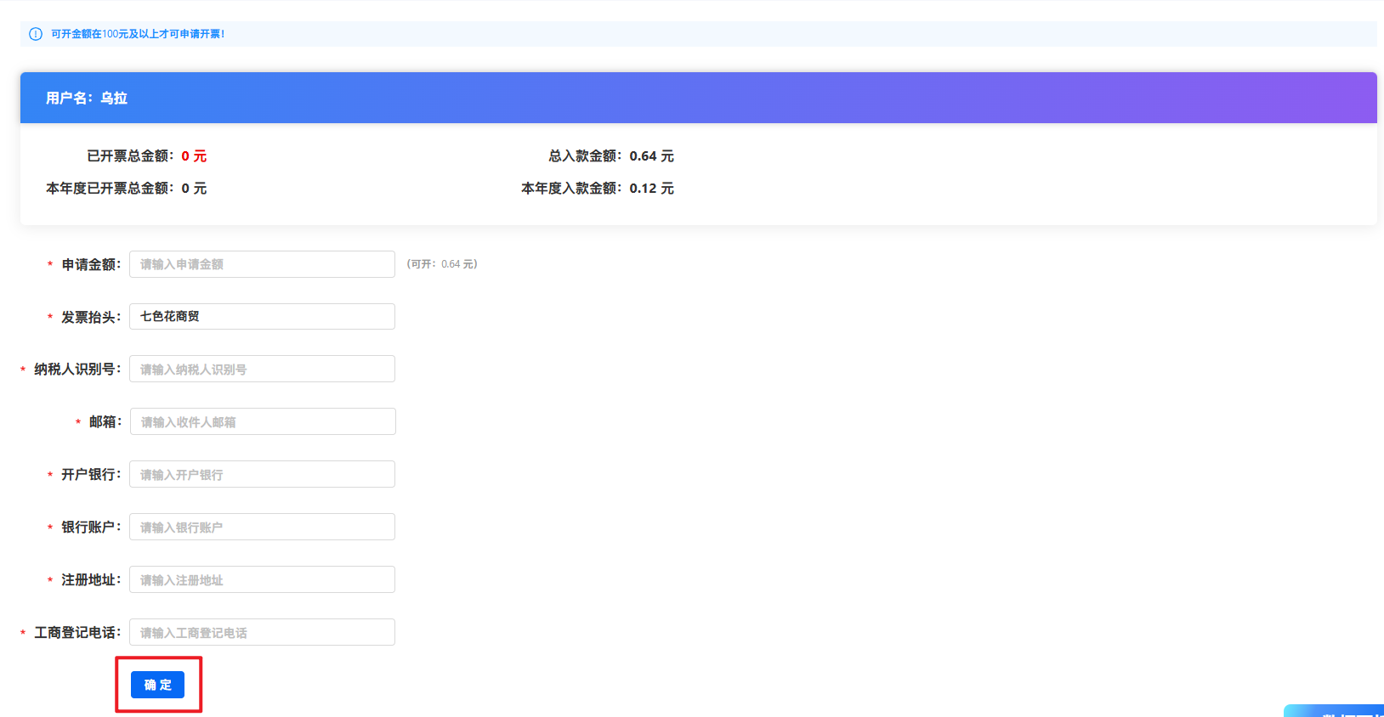The height and width of the screenshot is (717, 1384).
Task: Click the 100元 invoice minimum notice text
Action: click(x=138, y=34)
